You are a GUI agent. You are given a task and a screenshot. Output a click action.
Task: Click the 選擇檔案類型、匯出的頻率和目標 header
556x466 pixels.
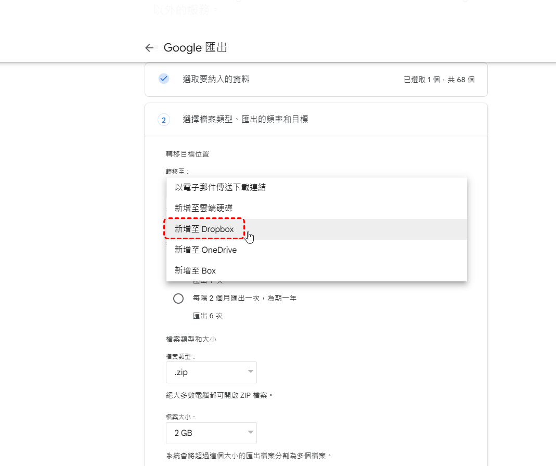click(316, 120)
